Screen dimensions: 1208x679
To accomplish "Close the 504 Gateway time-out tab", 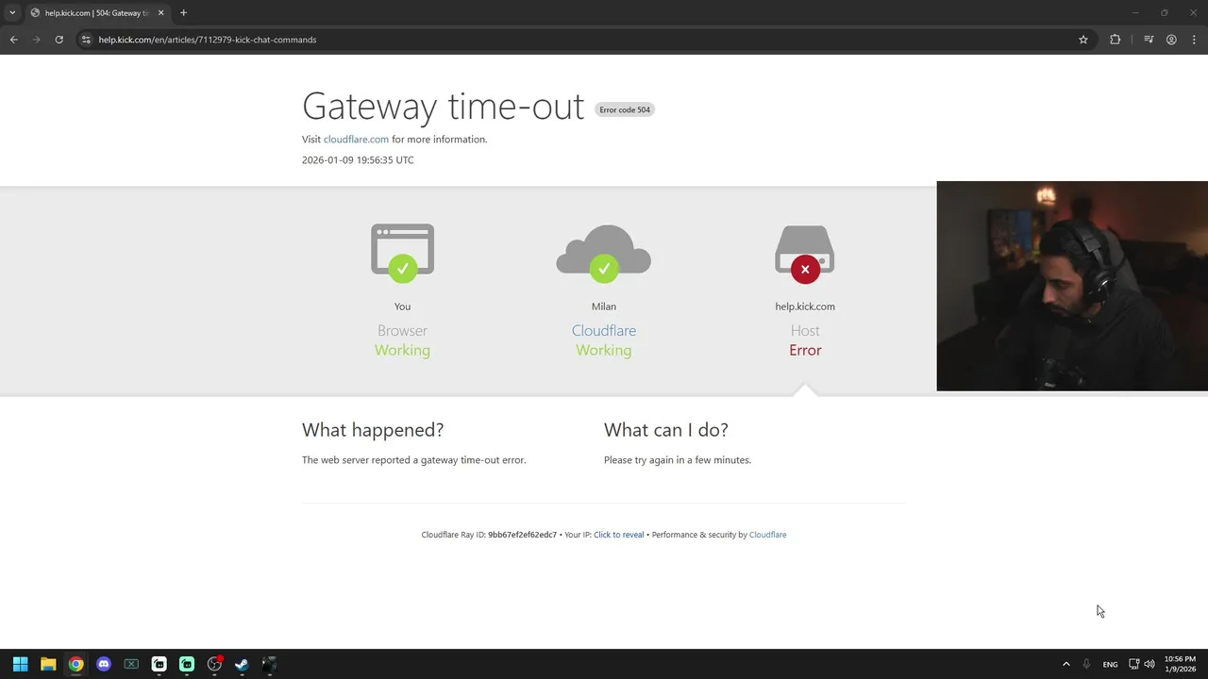I will point(160,13).
